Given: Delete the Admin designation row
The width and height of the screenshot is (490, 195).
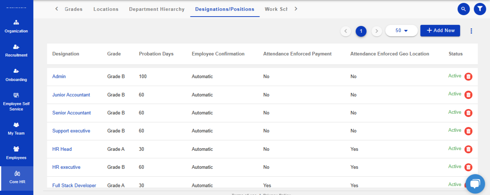Looking at the screenshot, I should (468, 77).
